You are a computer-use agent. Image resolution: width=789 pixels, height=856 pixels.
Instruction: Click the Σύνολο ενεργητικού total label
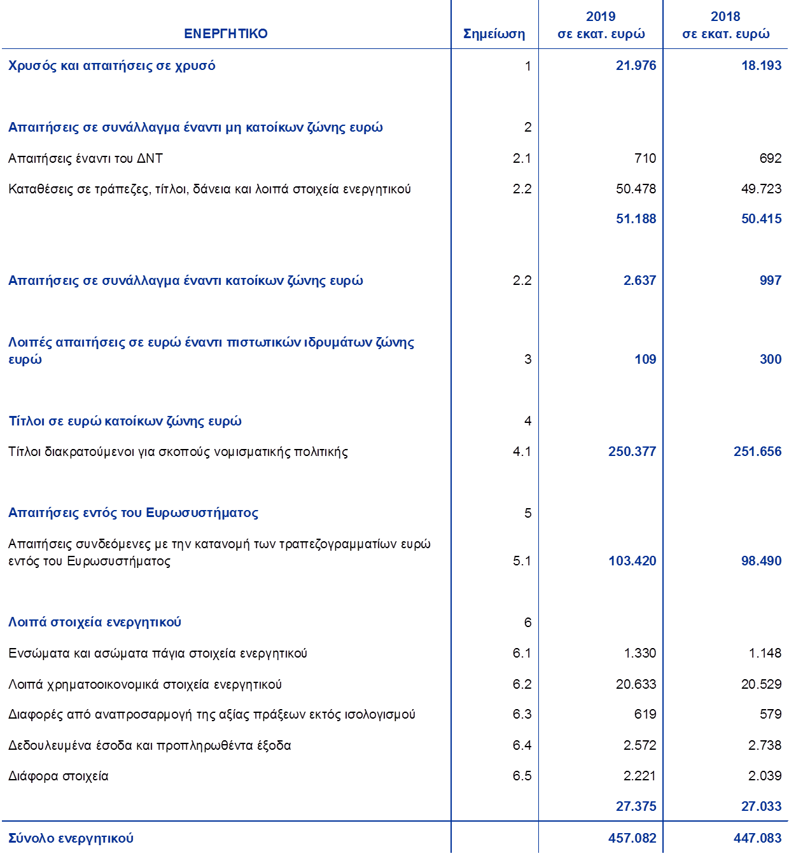[71, 838]
